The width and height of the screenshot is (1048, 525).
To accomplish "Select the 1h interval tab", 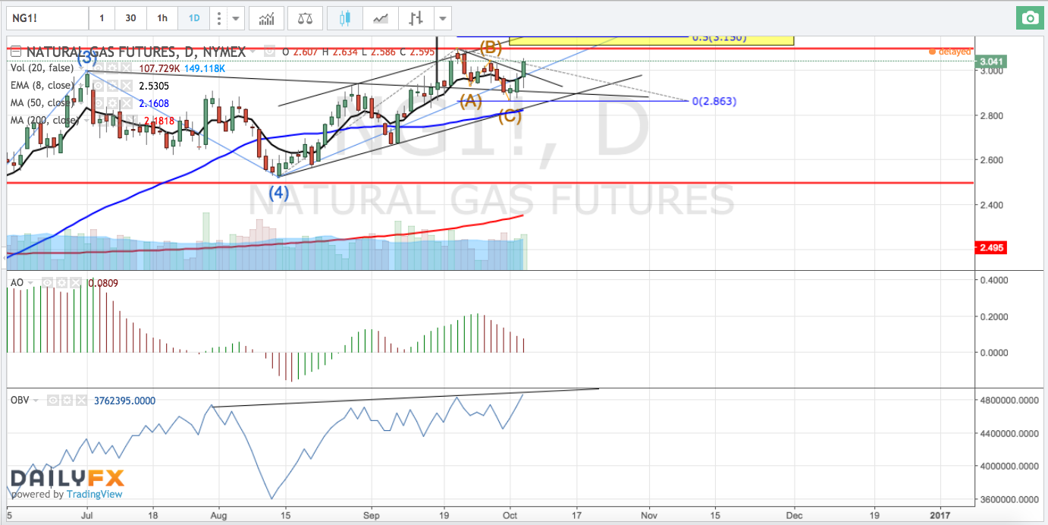I will [x=162, y=17].
